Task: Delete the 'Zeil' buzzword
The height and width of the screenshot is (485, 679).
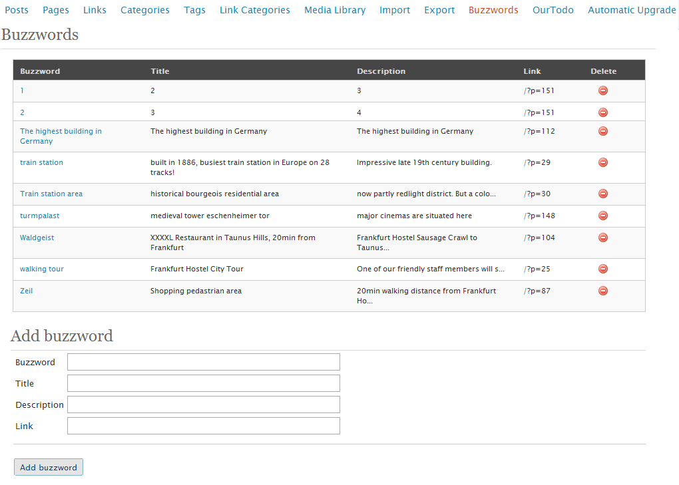Action: [603, 291]
